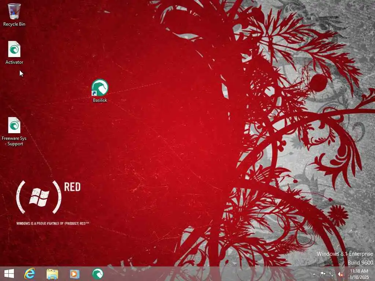
Task: Show hidden tray icons arrow
Action: [314, 274]
